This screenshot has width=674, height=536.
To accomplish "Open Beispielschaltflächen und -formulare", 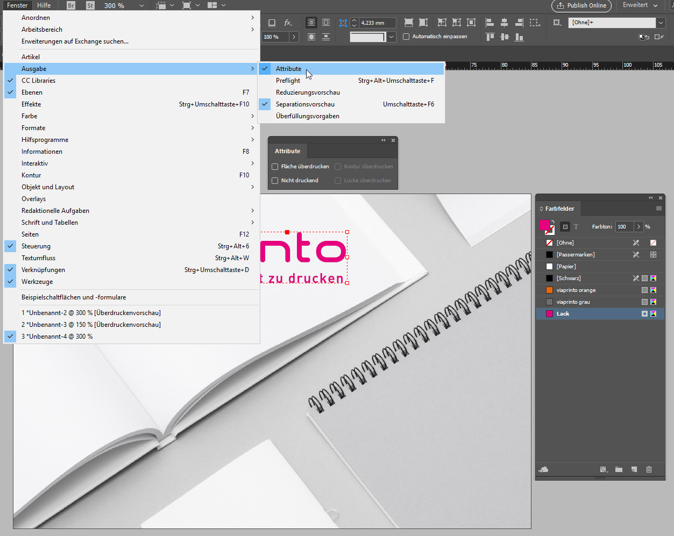I will [132, 297].
